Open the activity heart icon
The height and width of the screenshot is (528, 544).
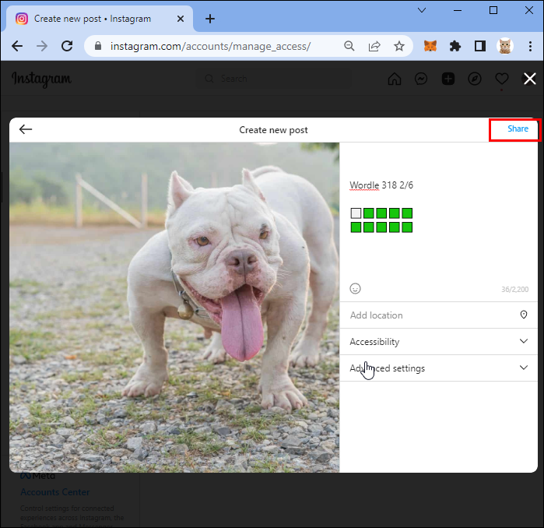coord(502,79)
